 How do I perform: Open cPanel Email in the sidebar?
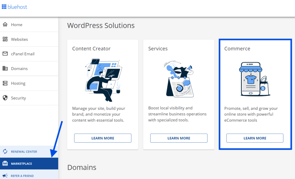click(x=29, y=54)
